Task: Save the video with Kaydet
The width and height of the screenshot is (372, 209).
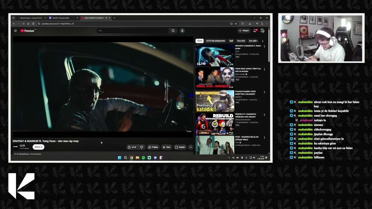Action: coord(180,147)
